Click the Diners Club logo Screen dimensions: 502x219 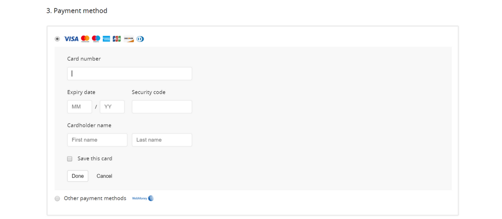click(x=140, y=39)
